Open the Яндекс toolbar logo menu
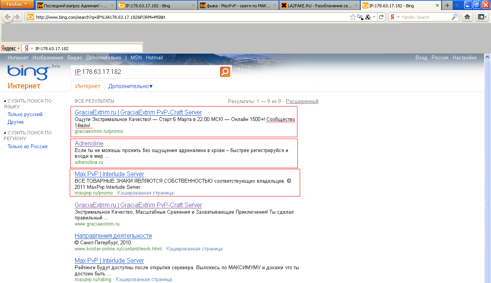 tap(10, 49)
